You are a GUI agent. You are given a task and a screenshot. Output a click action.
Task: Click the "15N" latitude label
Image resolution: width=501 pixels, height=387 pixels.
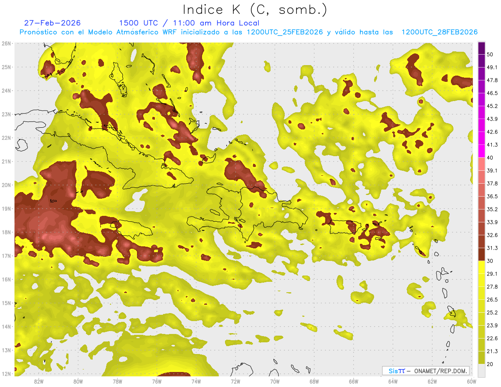pyautogui.click(x=6, y=303)
